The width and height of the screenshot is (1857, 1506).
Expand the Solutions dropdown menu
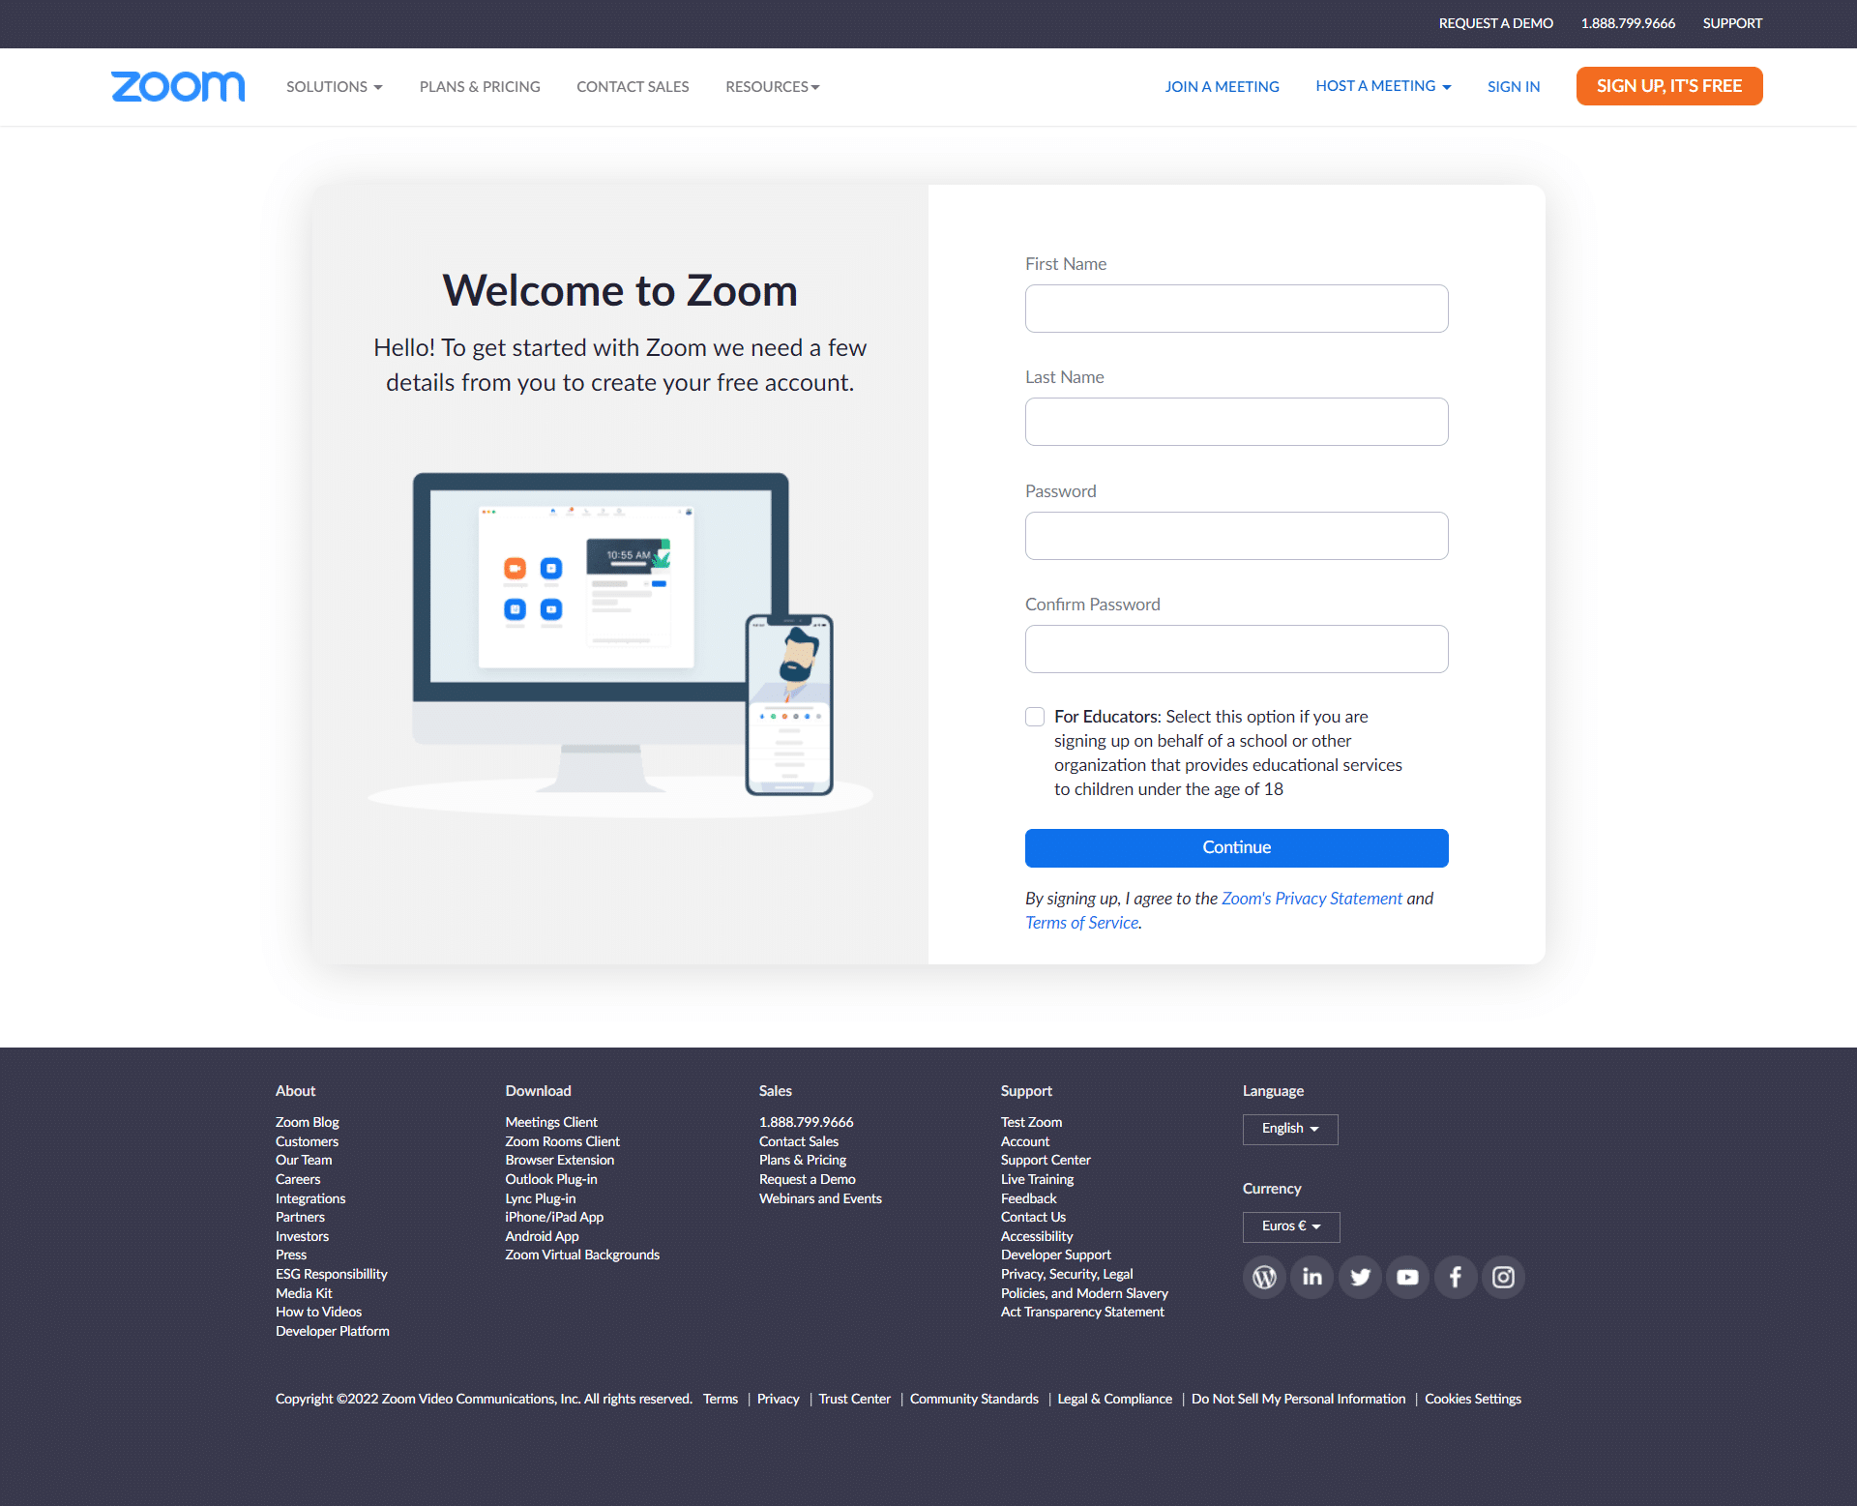tap(334, 87)
